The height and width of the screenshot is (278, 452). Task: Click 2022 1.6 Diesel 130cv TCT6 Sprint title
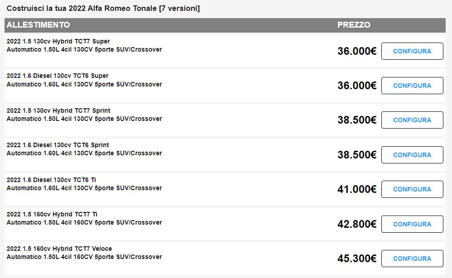(x=58, y=145)
